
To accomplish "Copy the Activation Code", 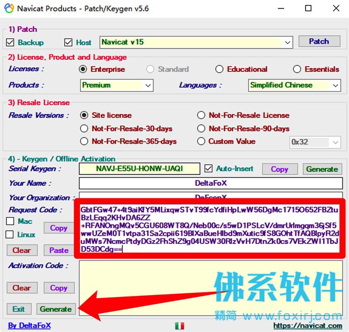I will coord(59,288).
